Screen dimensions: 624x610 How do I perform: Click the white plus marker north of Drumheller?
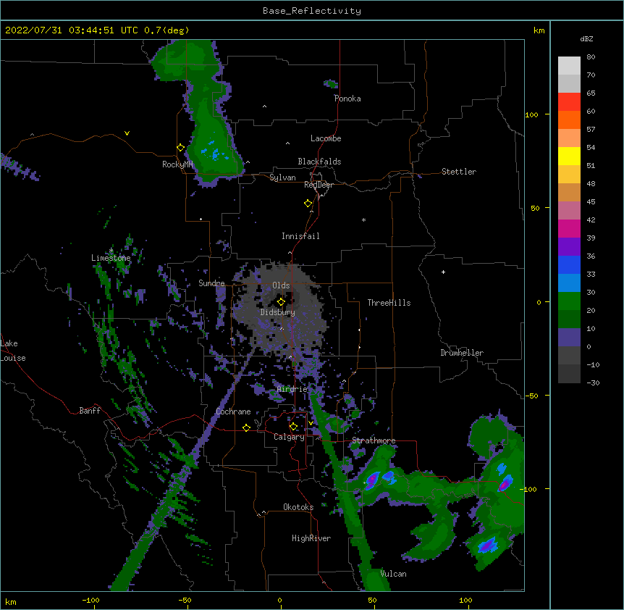(x=443, y=272)
